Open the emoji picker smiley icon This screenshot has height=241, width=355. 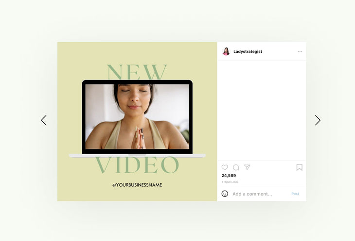(x=225, y=193)
